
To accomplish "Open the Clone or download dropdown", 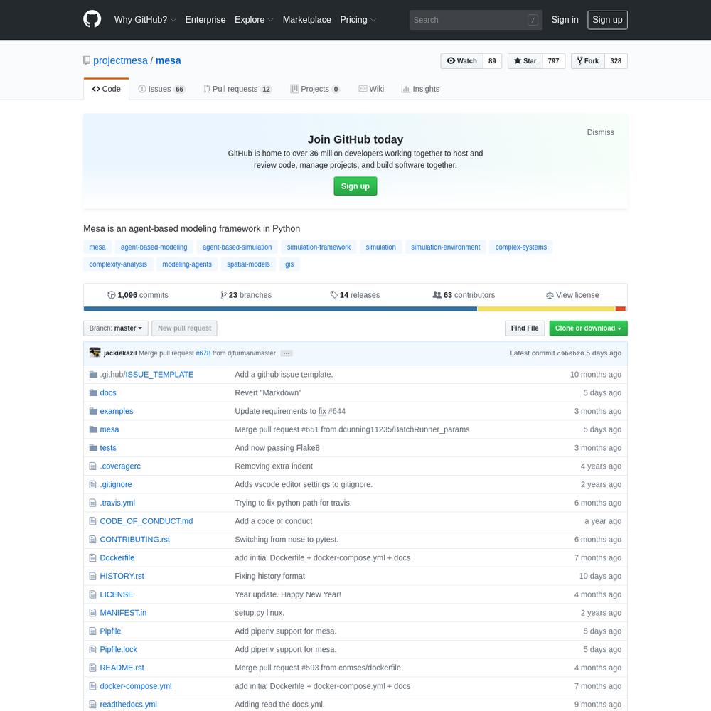I will coord(588,328).
